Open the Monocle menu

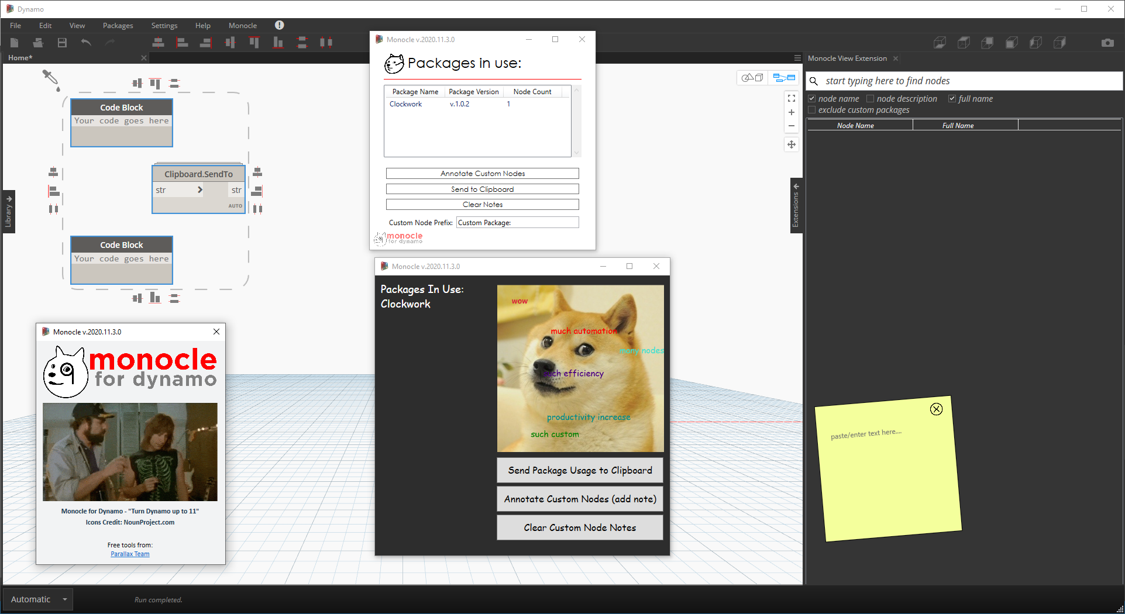coord(242,26)
